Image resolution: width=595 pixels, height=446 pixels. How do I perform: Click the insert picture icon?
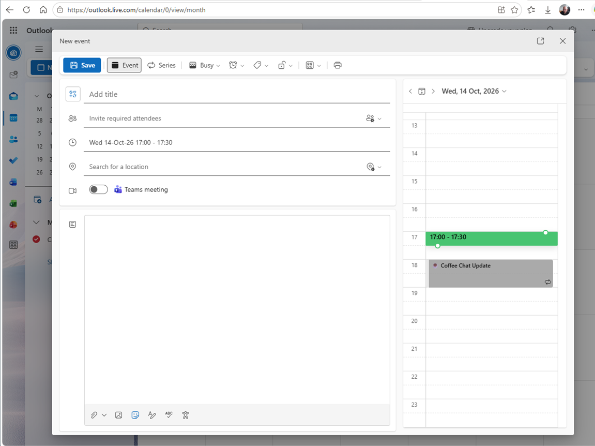118,415
